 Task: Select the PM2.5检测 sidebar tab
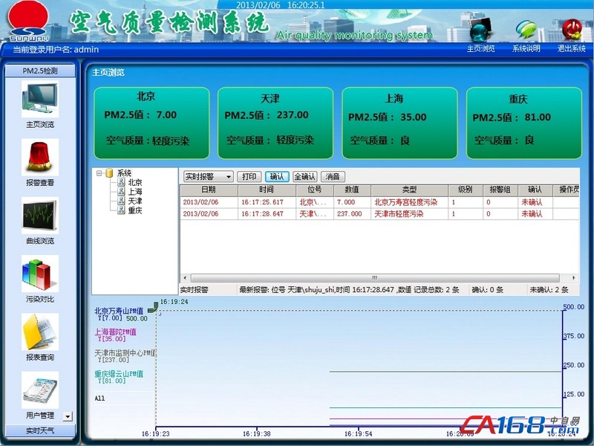pos(40,71)
